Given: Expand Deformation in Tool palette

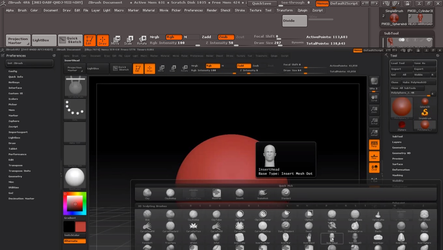Looking at the screenshot, I should click(401, 170).
